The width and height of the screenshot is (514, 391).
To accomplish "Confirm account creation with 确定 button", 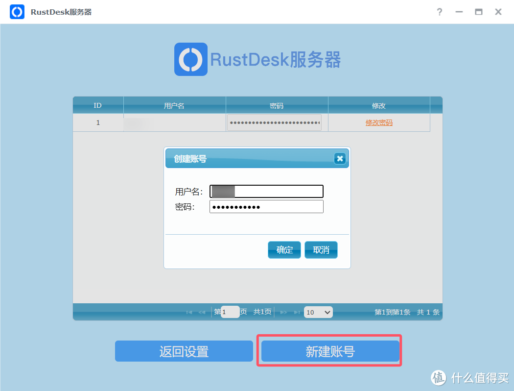I will tap(284, 250).
